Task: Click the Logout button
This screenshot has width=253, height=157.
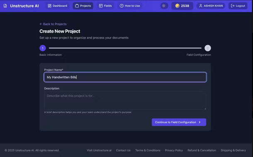Action: pyautogui.click(x=238, y=6)
